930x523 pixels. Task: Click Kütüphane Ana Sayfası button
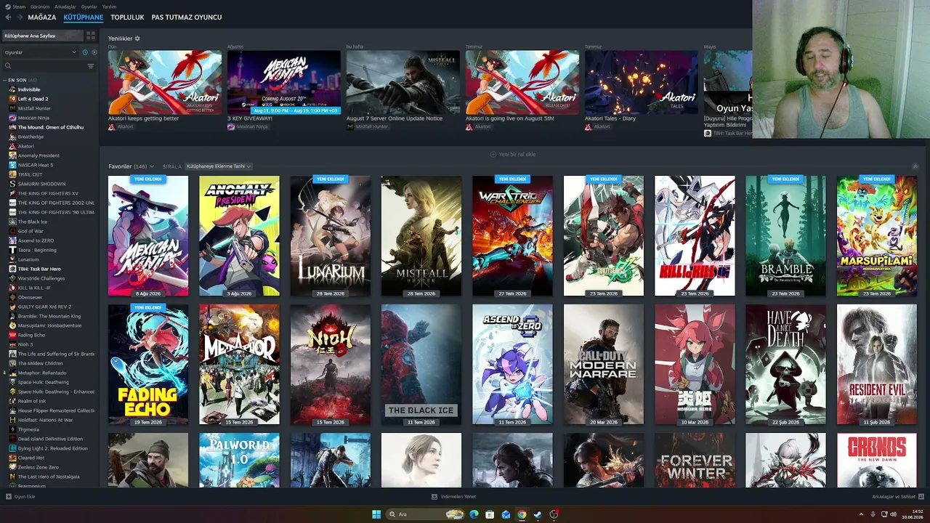[43, 36]
